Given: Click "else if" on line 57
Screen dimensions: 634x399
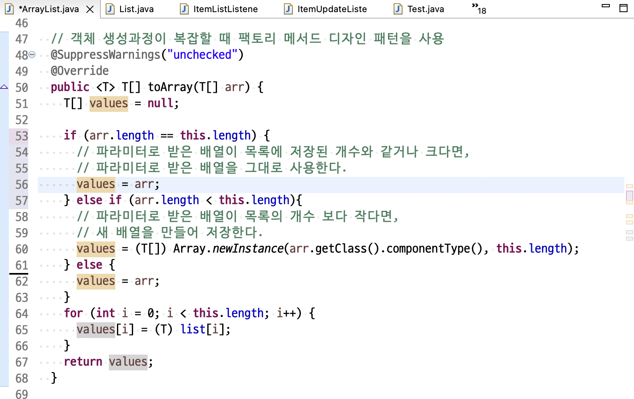Looking at the screenshot, I should point(99,200).
